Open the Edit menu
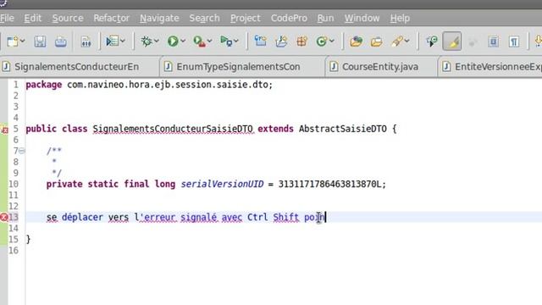This screenshot has width=542, height=305. tap(32, 18)
